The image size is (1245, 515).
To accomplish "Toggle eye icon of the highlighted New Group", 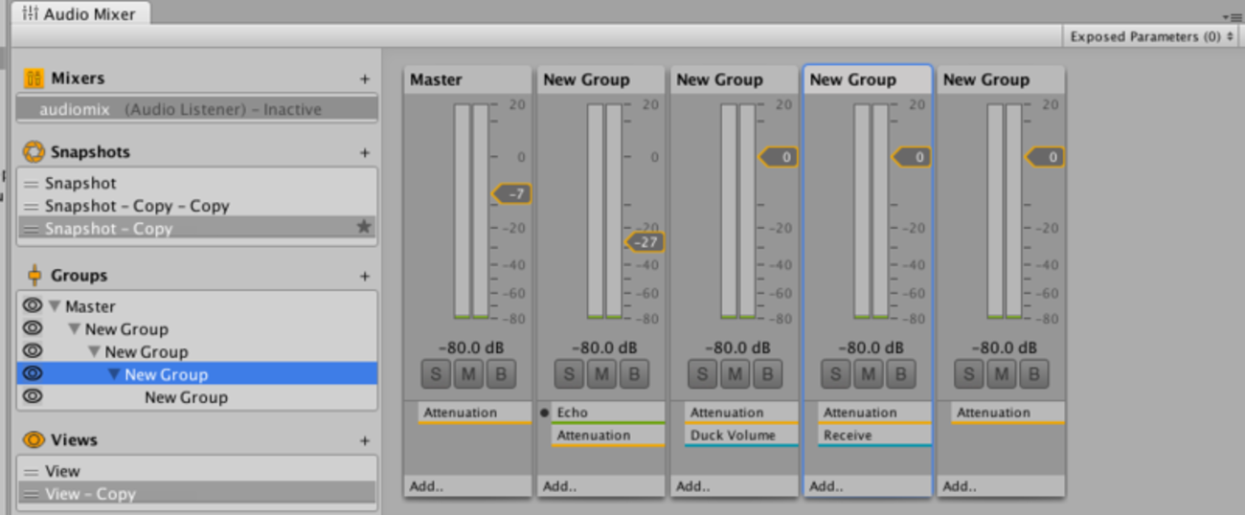I will coord(33,374).
